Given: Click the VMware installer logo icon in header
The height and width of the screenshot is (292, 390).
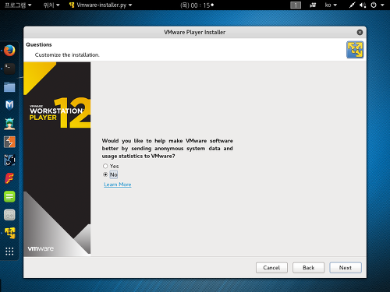Looking at the screenshot, I should point(355,50).
